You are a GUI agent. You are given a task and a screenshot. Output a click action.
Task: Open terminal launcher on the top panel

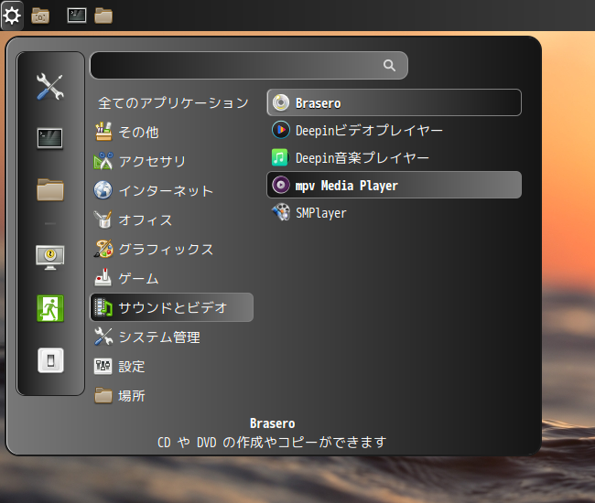click(77, 16)
